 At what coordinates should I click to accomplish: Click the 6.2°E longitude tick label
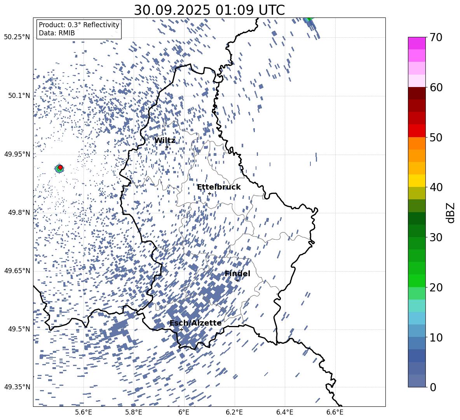(234, 412)
